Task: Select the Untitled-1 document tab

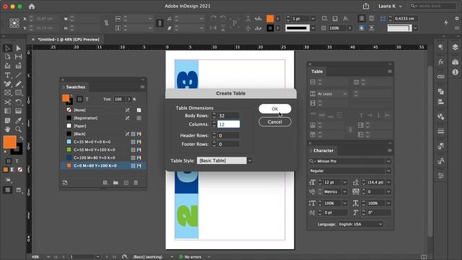Action: pos(69,39)
